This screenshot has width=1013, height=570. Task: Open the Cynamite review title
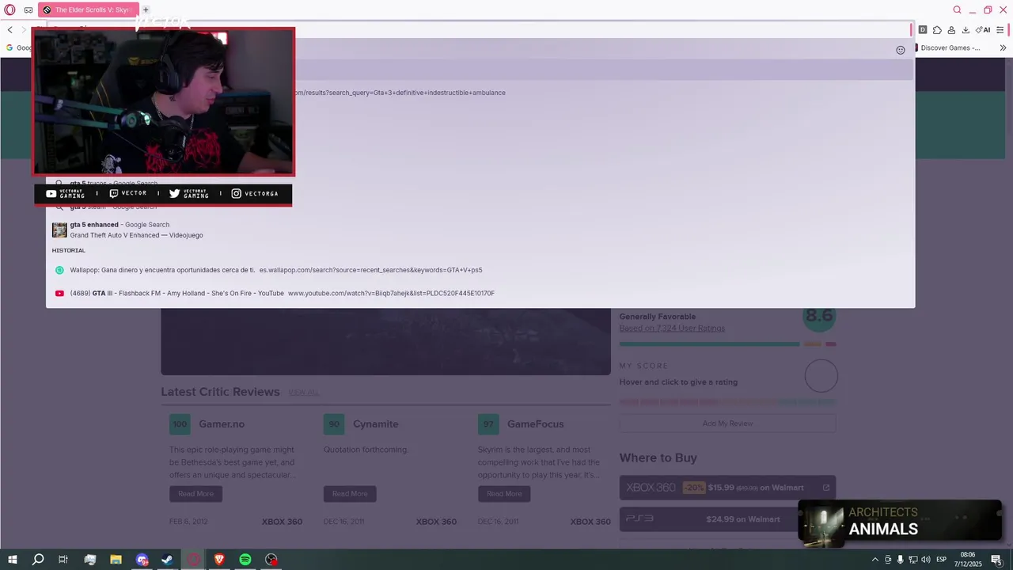click(x=376, y=424)
